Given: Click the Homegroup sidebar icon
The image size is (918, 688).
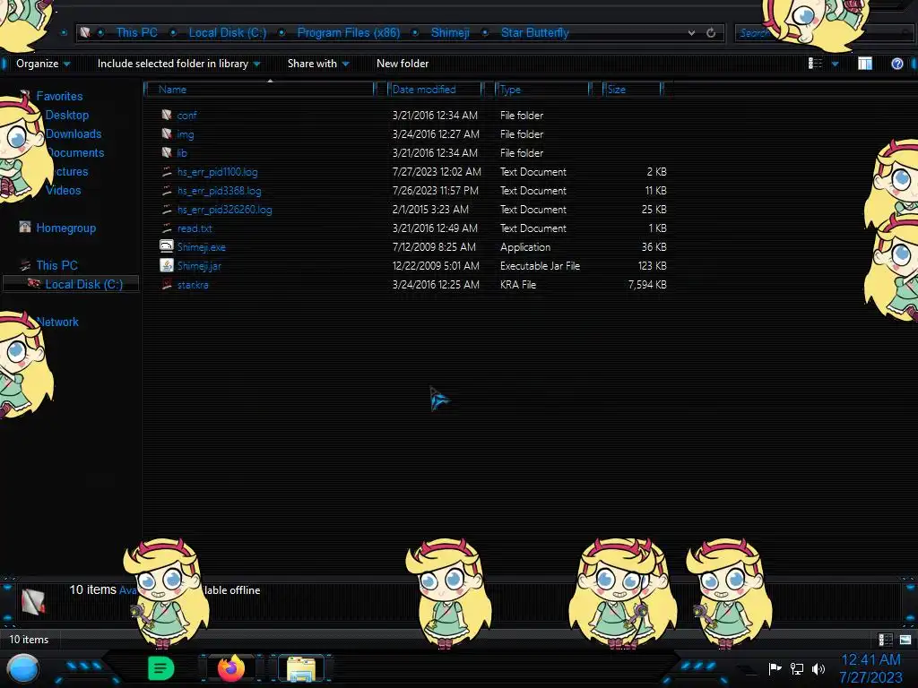Looking at the screenshot, I should [x=24, y=227].
